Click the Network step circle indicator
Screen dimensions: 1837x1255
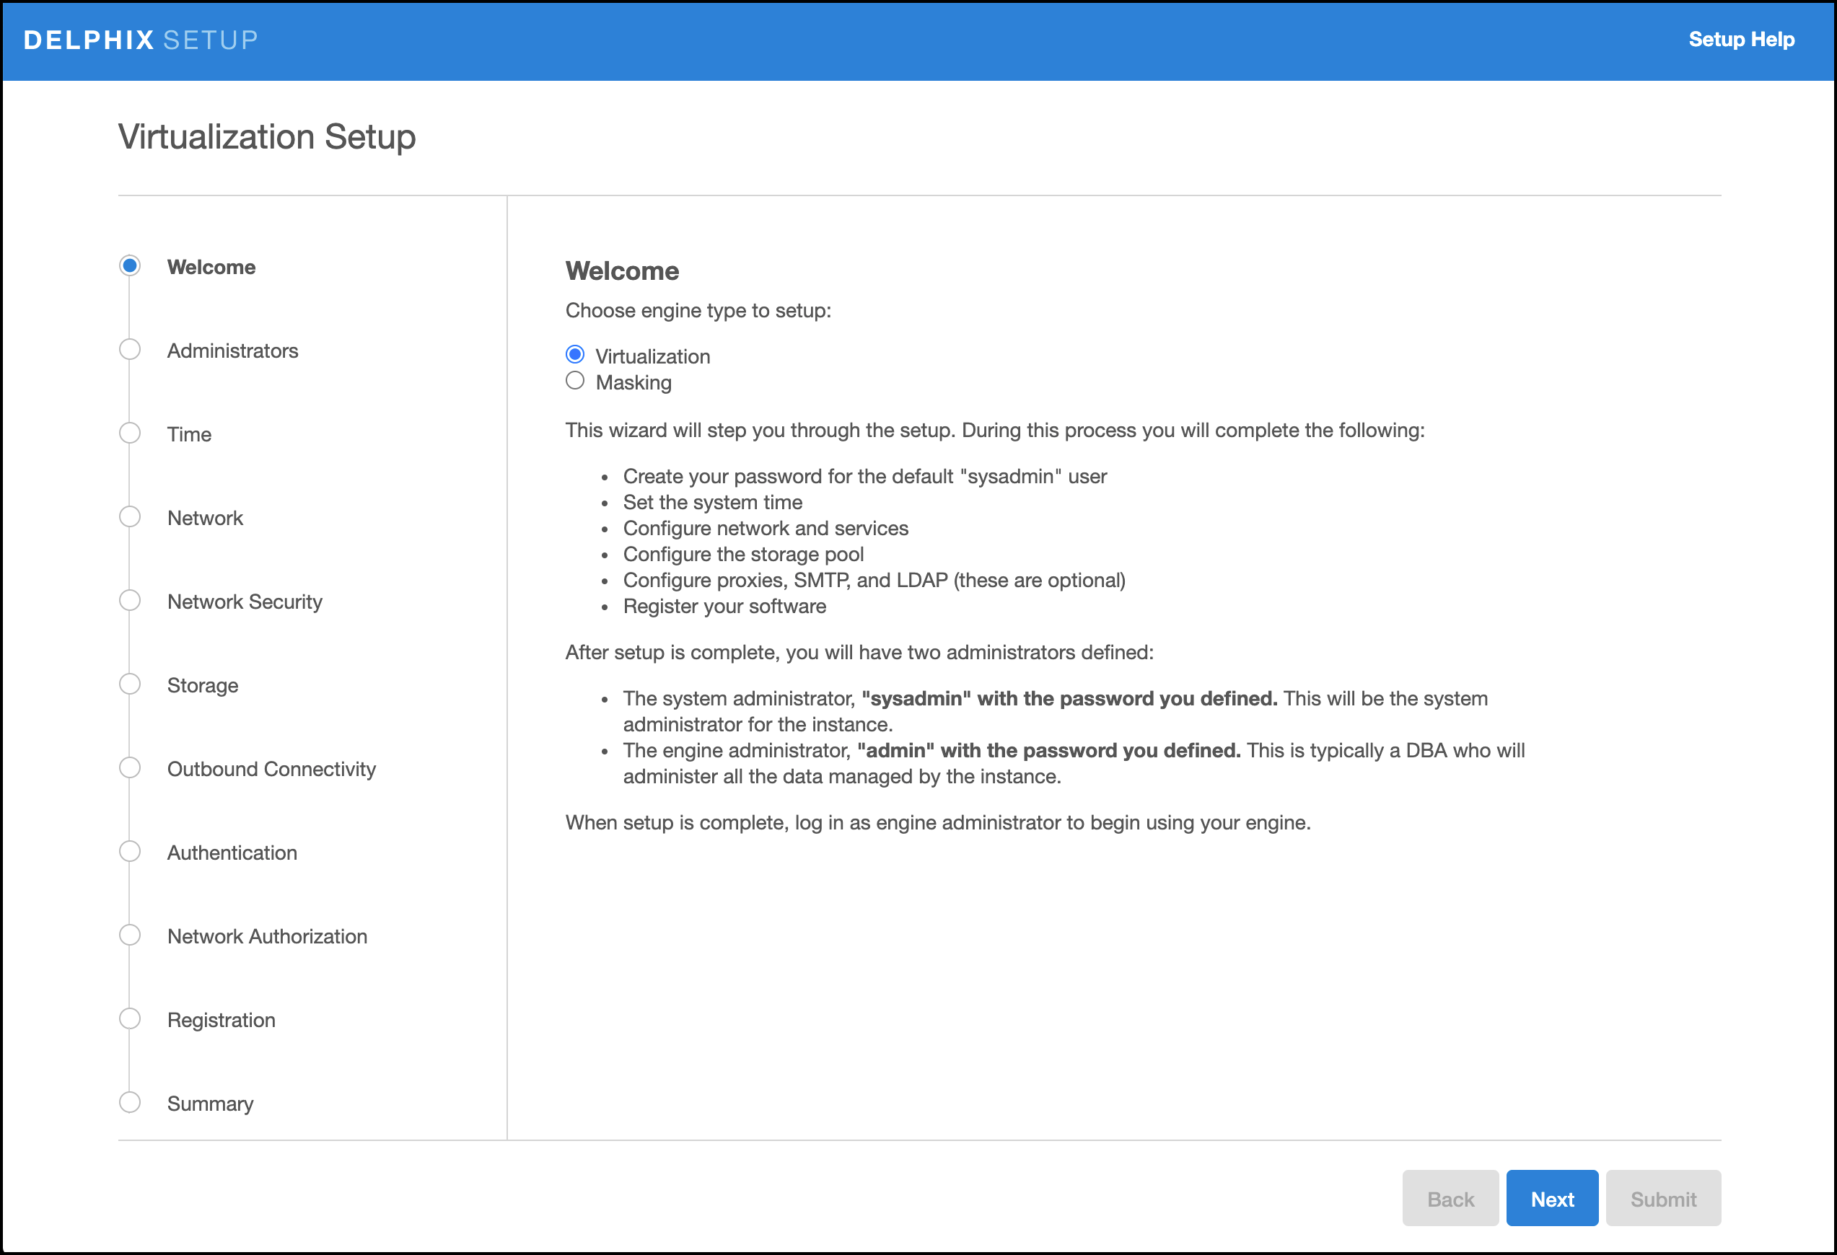130,517
